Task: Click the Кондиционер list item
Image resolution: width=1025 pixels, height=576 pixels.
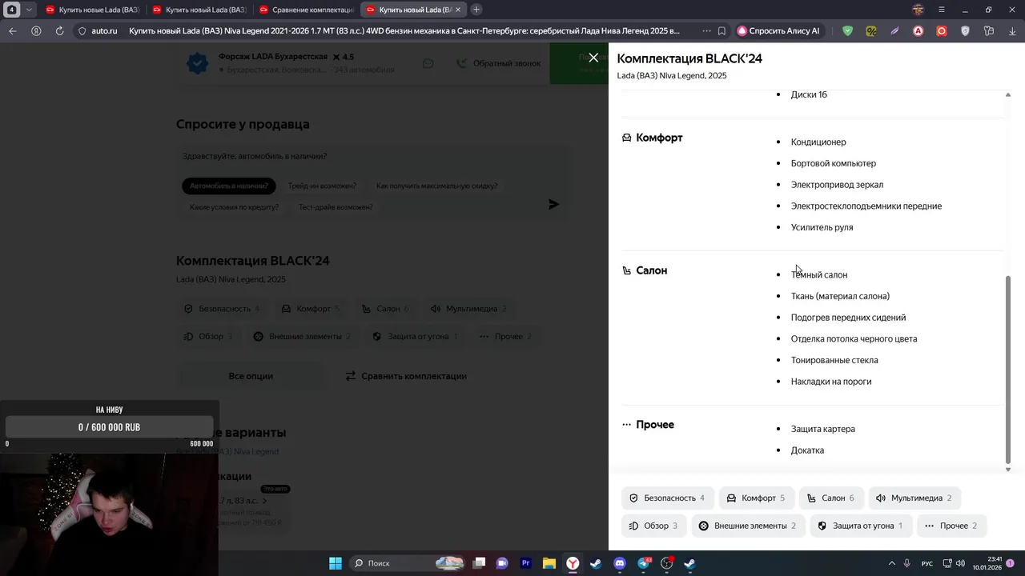Action: [x=818, y=142]
